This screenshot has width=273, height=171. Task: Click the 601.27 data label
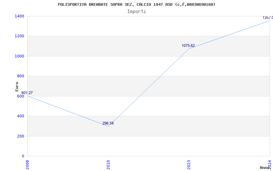click(x=27, y=93)
